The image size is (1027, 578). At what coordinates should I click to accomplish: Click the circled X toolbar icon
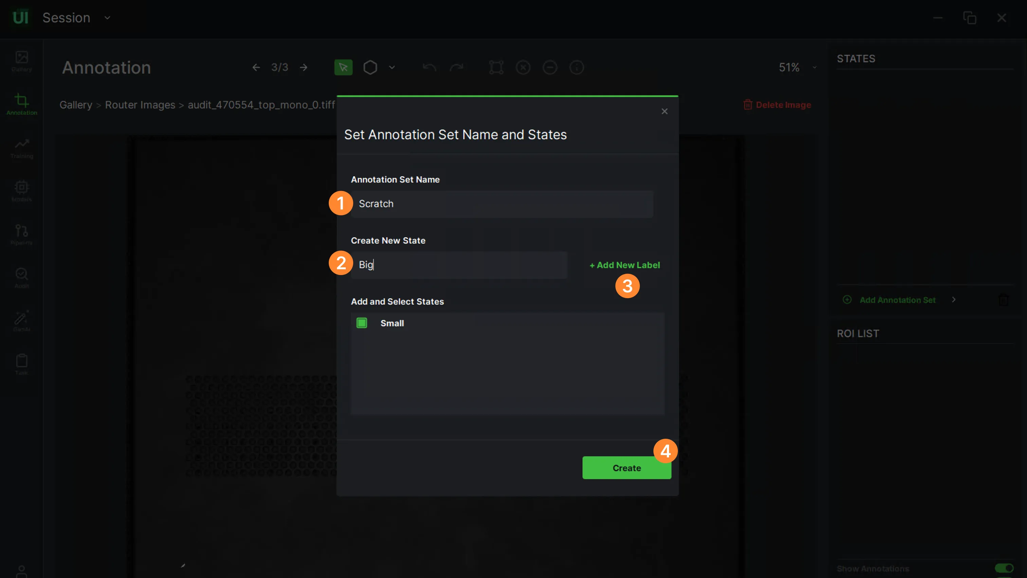click(x=523, y=67)
